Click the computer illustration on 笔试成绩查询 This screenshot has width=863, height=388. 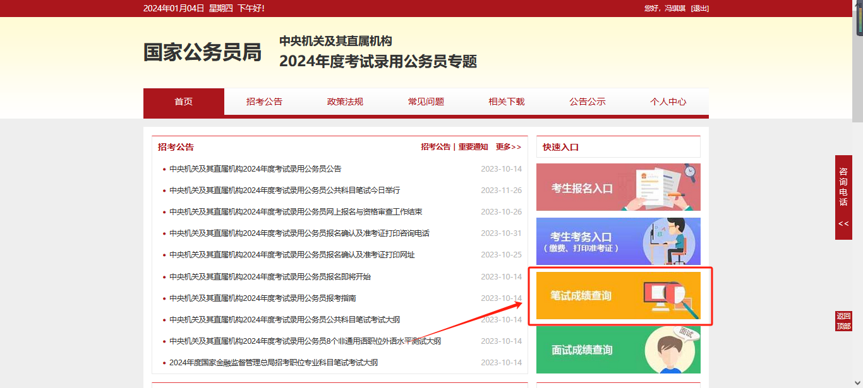tap(672, 298)
